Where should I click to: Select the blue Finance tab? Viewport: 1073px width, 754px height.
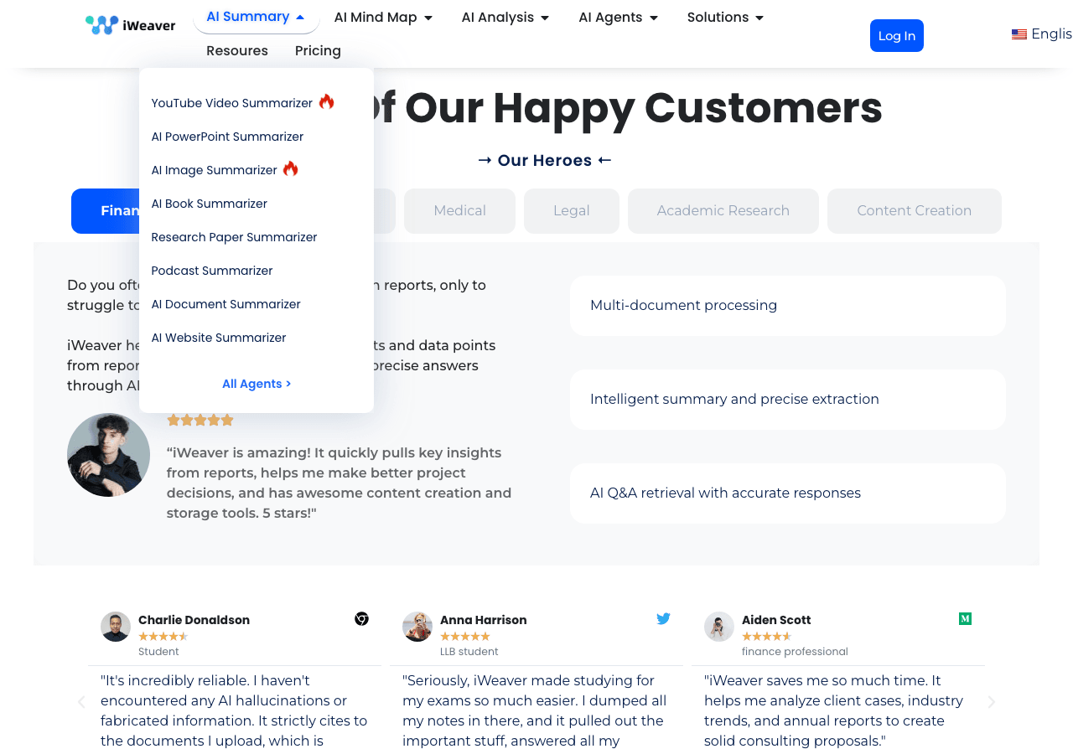click(106, 211)
